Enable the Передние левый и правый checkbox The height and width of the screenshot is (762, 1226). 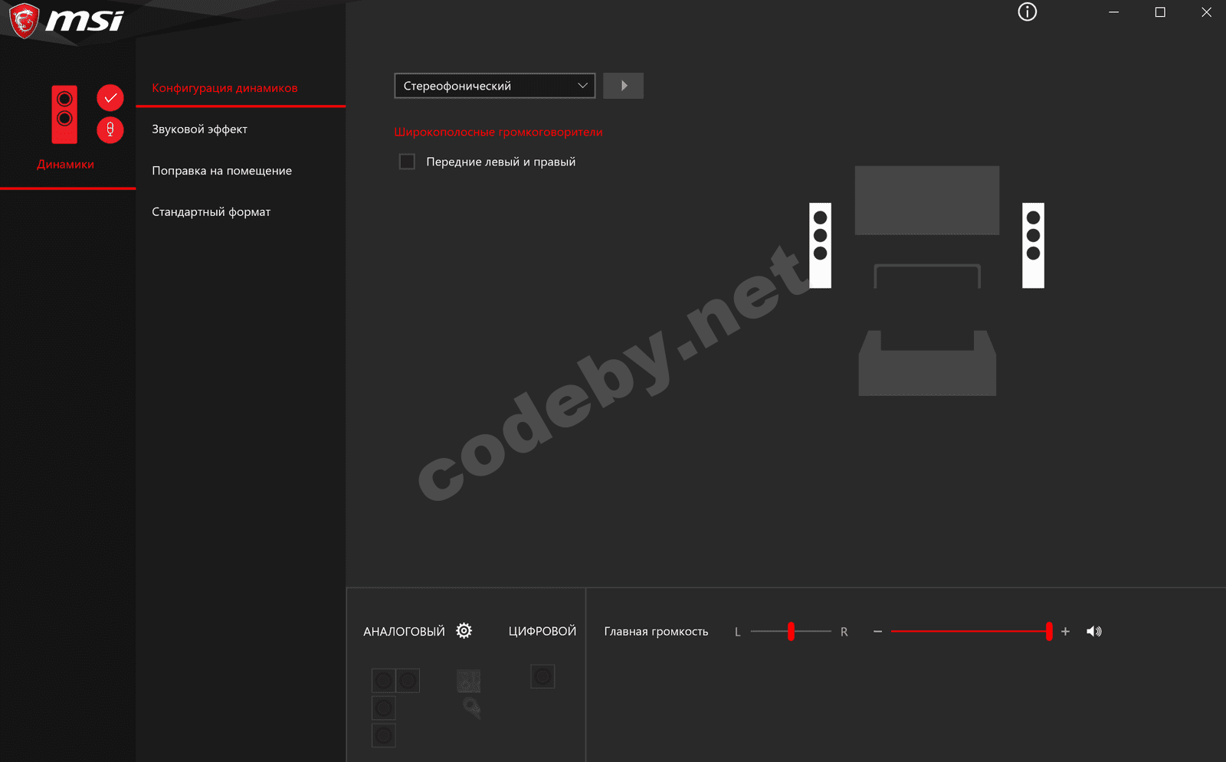(x=407, y=162)
